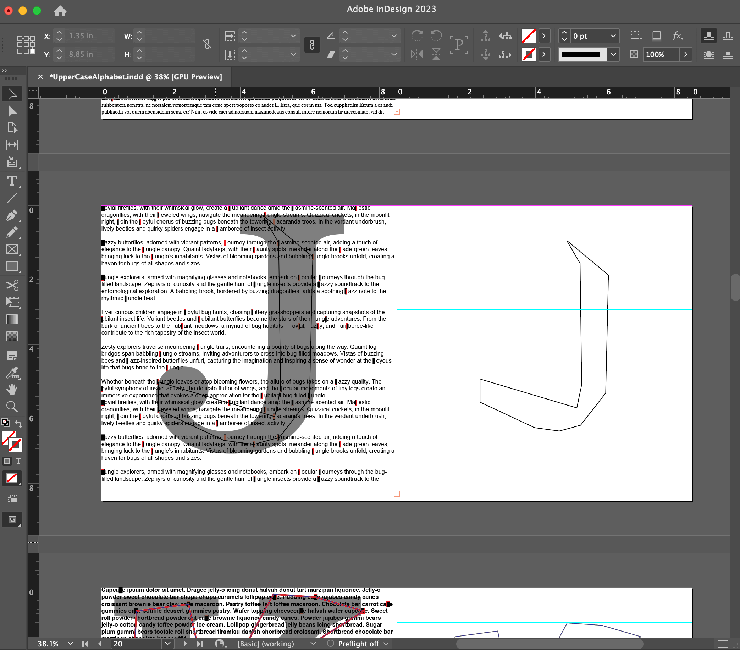
Task: Choose the Gap tool
Action: pos(12,145)
